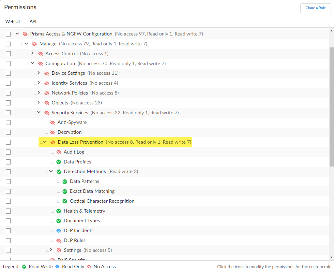Collapse the Configuration node
The height and width of the screenshot is (273, 334).
point(33,63)
